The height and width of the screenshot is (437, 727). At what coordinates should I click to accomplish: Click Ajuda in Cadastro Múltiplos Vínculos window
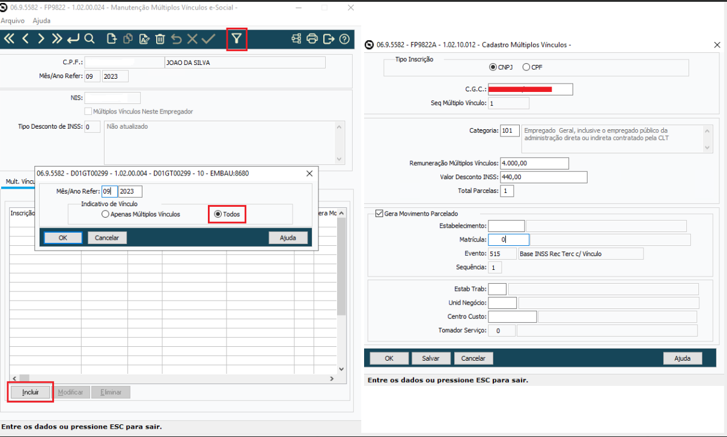[682, 358]
